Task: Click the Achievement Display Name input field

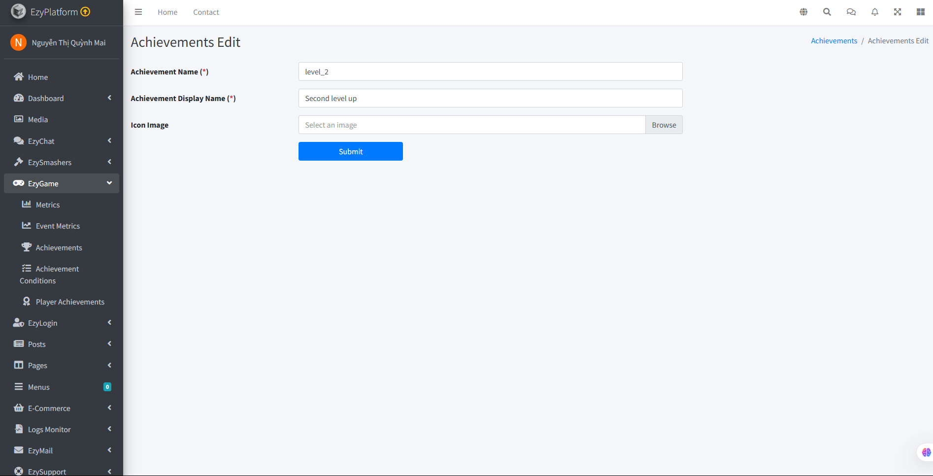Action: pos(490,98)
